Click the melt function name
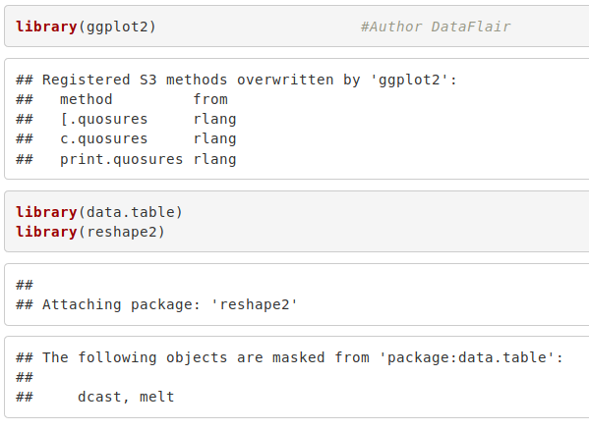This screenshot has width=589, height=431. 156,397
